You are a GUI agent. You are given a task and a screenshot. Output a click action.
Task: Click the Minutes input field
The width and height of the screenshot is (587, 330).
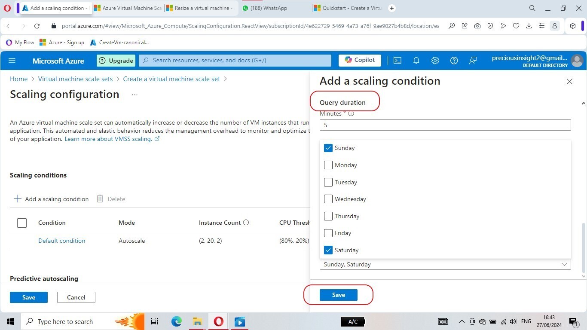click(x=445, y=125)
